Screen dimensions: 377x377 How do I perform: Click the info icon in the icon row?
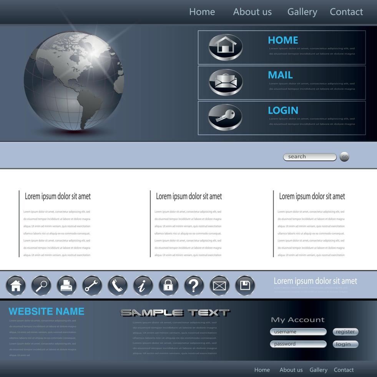coord(143,285)
